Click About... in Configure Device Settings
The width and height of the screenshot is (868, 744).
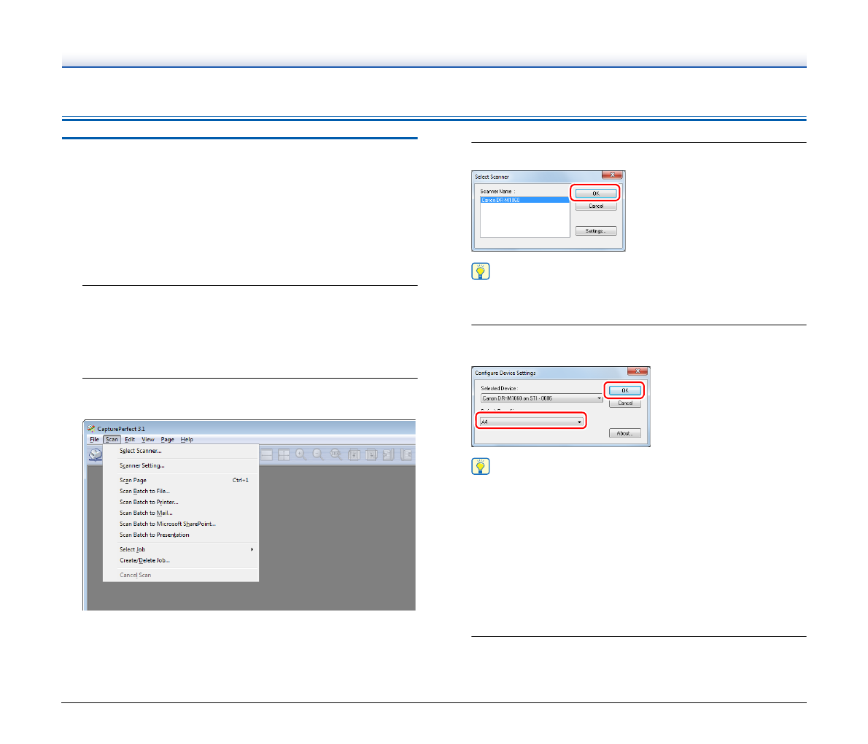[624, 433]
